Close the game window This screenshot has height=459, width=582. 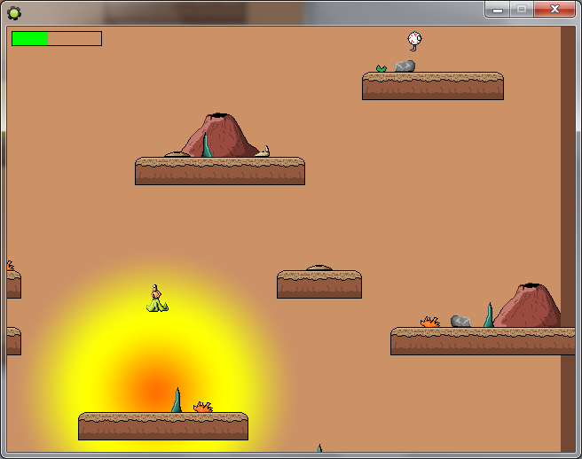pyautogui.click(x=555, y=9)
